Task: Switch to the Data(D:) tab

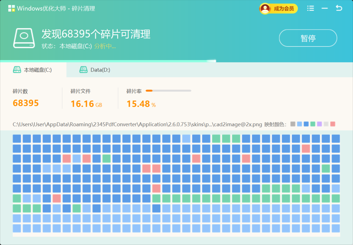Action: coord(97,70)
